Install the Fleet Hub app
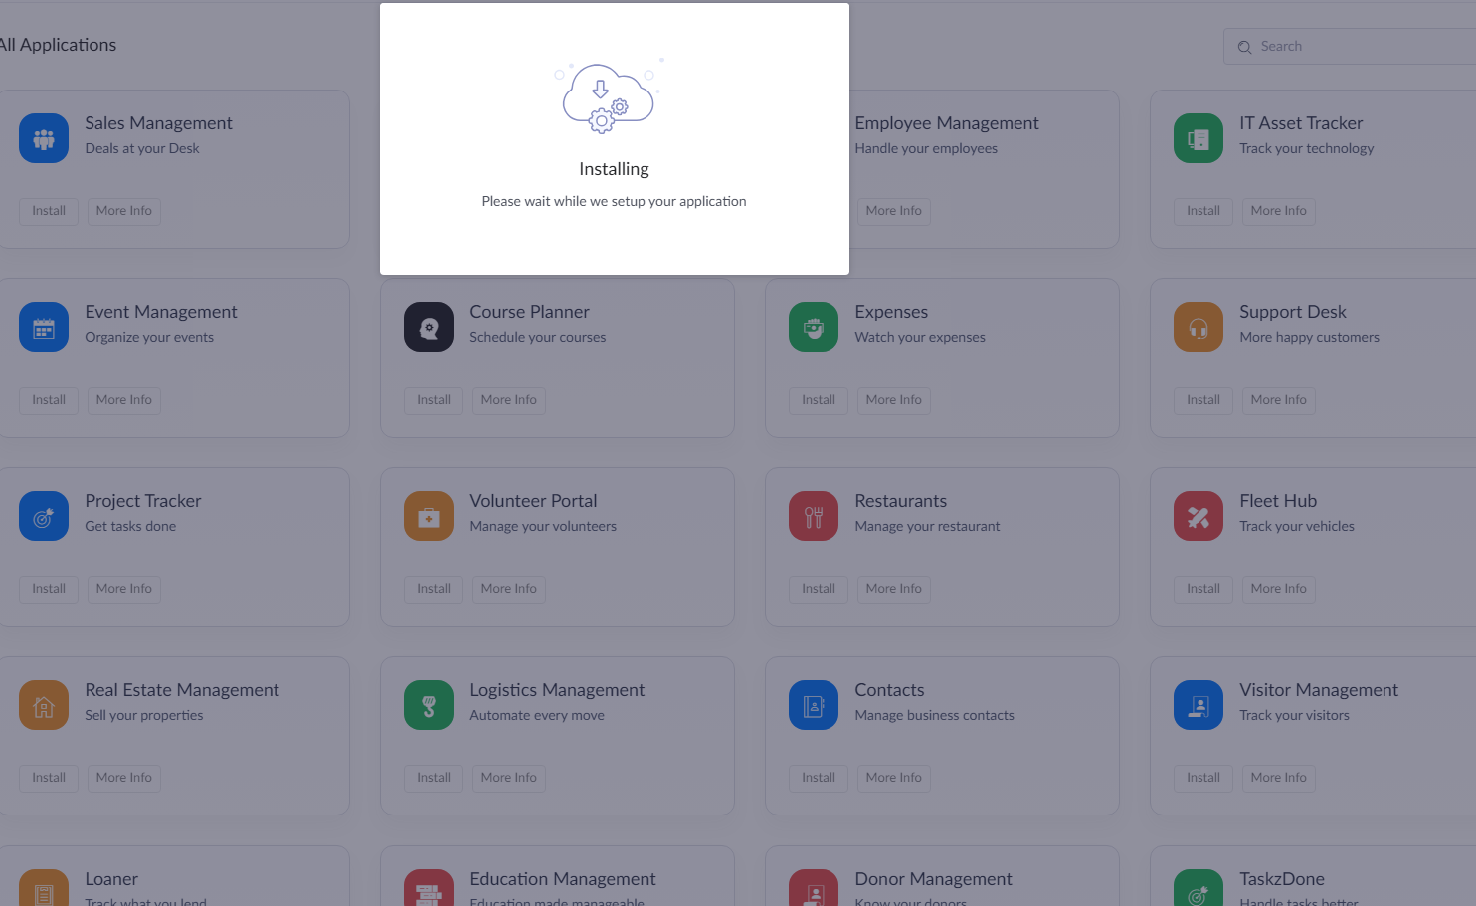The width and height of the screenshot is (1476, 906). (1203, 589)
